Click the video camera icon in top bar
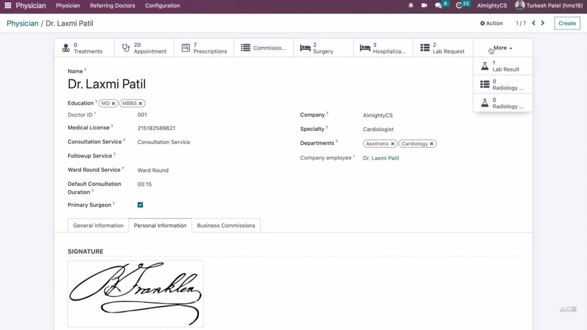 point(424,6)
